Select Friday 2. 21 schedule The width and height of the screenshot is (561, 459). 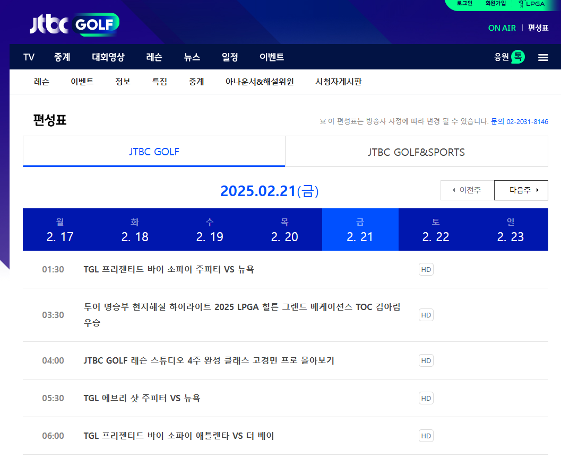pyautogui.click(x=360, y=229)
